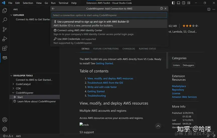Show errors and warnings in status bar
The height and width of the screenshot is (138, 217).
click(8, 136)
